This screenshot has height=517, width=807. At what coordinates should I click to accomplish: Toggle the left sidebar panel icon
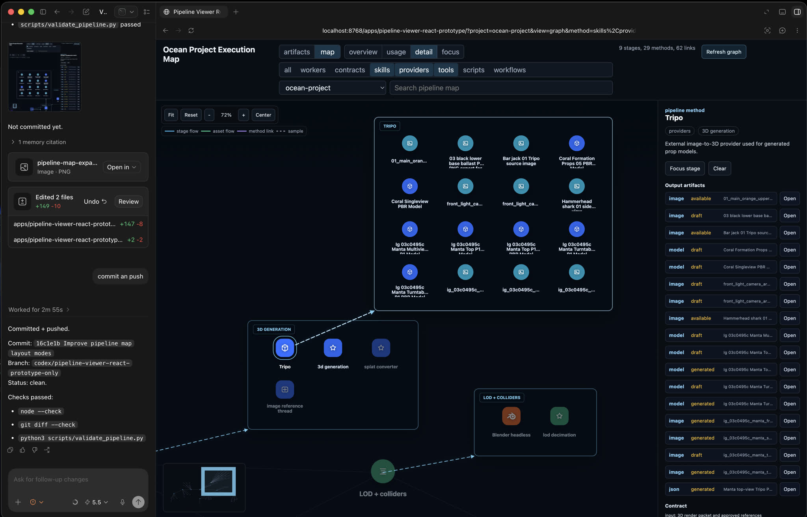point(43,12)
